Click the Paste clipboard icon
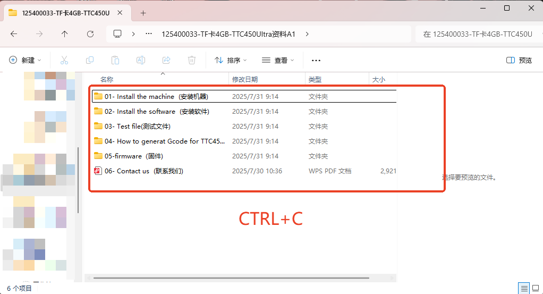This screenshot has height=294, width=543. [115, 60]
